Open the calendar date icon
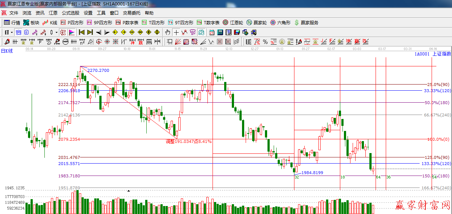The image size is (452, 214). 211,32
